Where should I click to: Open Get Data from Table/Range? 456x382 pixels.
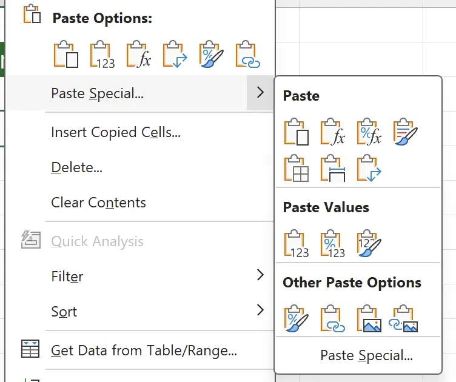[x=144, y=350]
